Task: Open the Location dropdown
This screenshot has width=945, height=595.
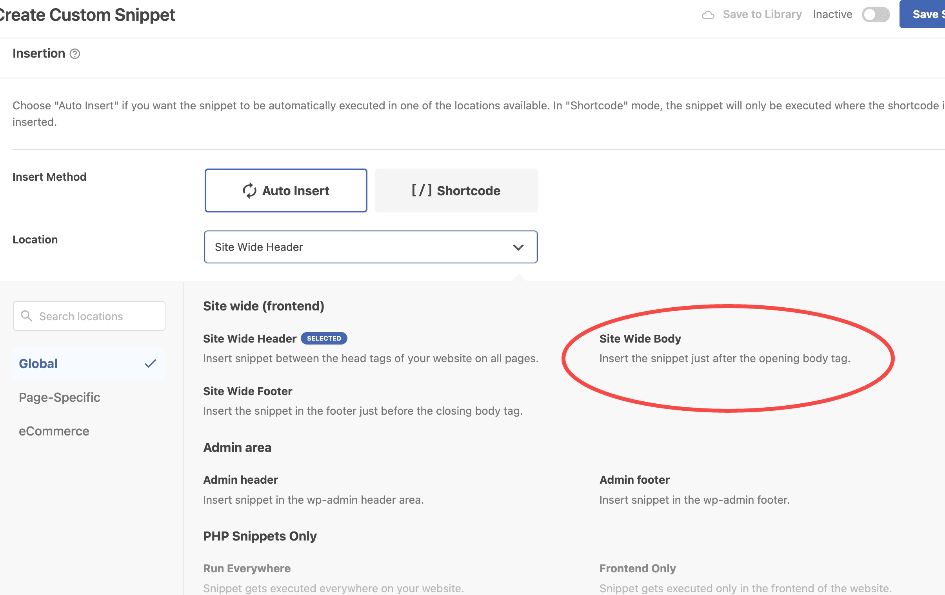Action: click(x=371, y=247)
